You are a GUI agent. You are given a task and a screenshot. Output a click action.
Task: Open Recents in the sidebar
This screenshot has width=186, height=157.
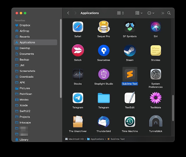[35, 37]
